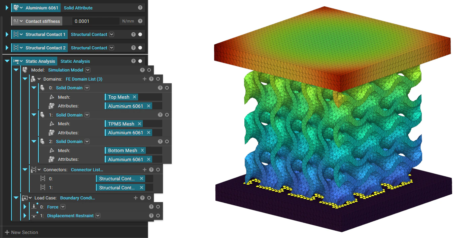Remove the Bottom Mesh chip
Viewport: 476px width, 238px height.
(142, 150)
